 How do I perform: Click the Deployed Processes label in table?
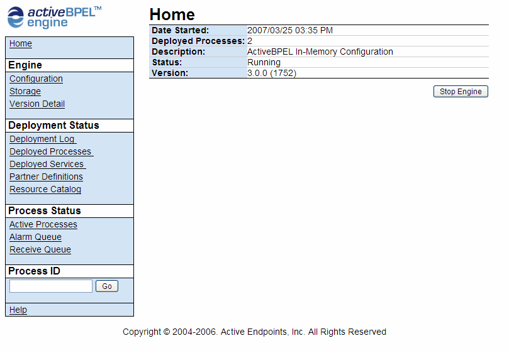pos(198,41)
